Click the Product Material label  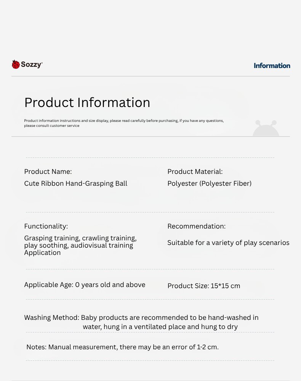[x=195, y=172]
